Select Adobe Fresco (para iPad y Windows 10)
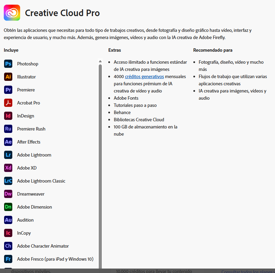275x273 pixels. (55, 259)
